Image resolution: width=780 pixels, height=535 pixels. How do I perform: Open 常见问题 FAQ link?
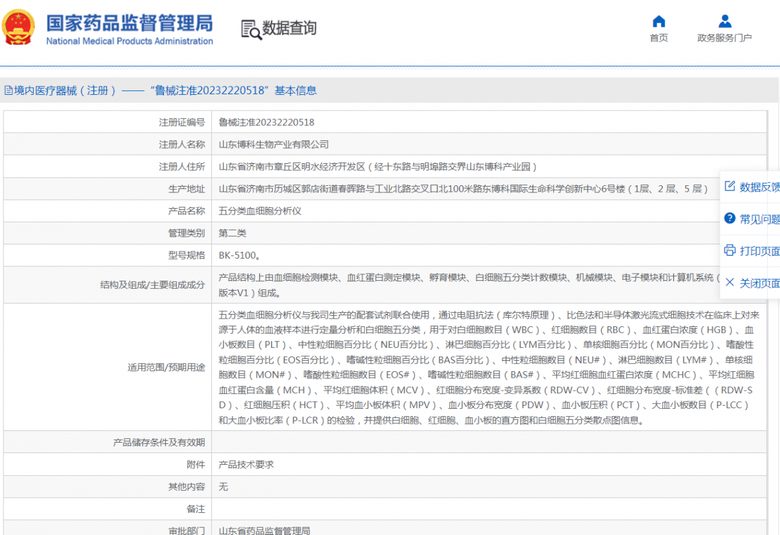pyautogui.click(x=759, y=219)
